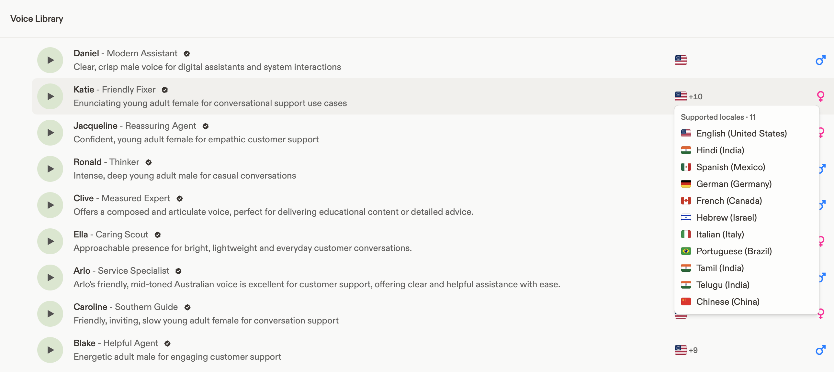
Task: Play Ella Caring Scout sample
Action: point(50,241)
